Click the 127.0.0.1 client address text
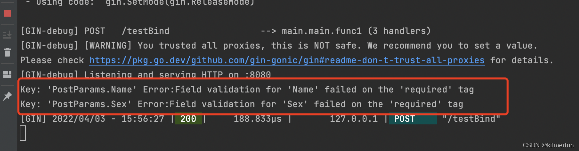The width and height of the screenshot is (579, 151). click(x=354, y=119)
